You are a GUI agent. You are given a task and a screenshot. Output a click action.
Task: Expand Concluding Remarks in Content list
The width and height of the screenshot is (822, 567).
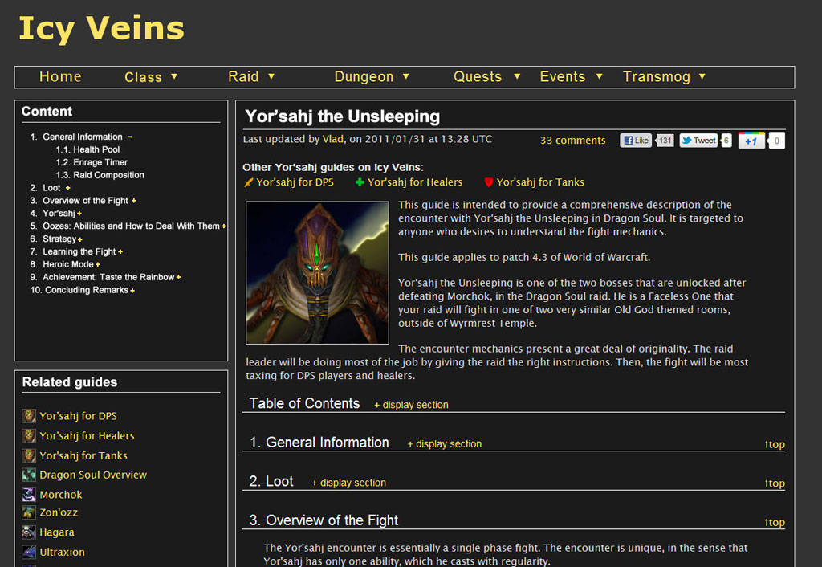(132, 291)
